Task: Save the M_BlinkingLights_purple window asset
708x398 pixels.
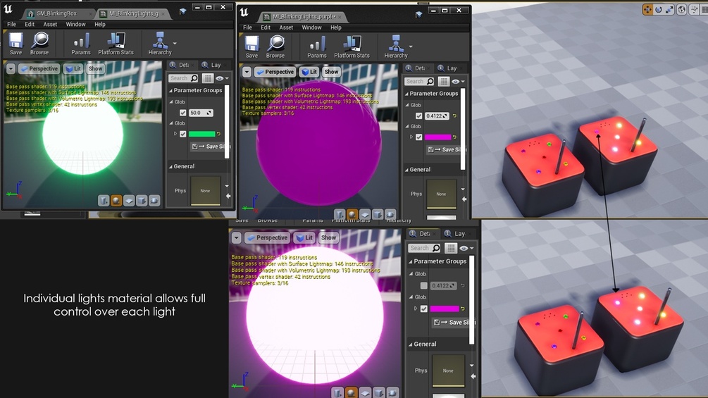Action: pyautogui.click(x=251, y=47)
